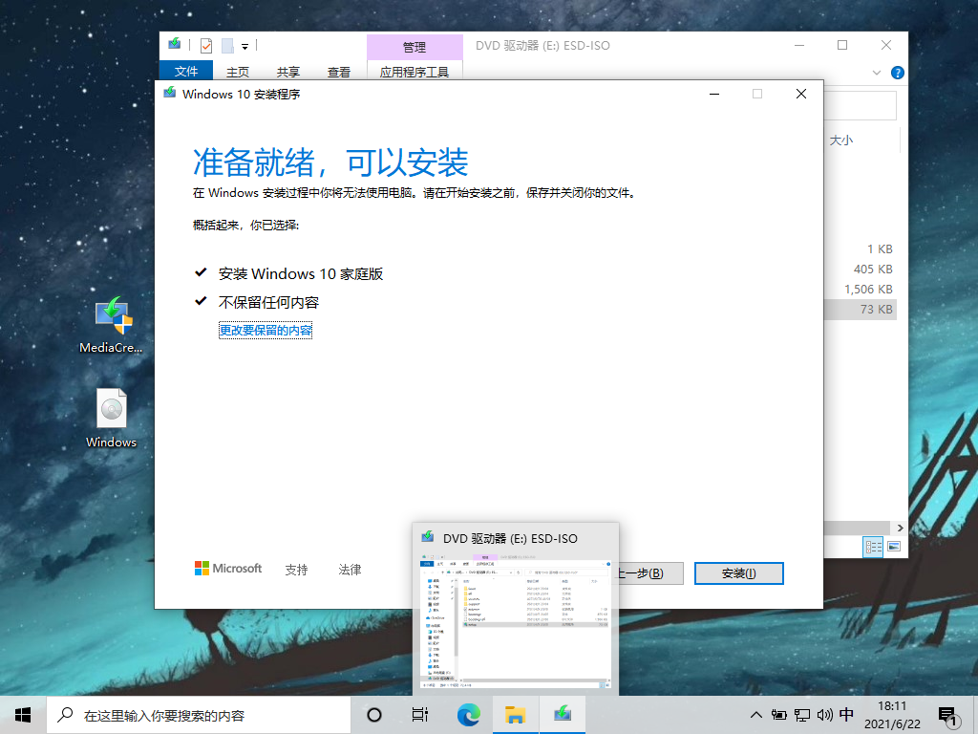This screenshot has height=734, width=978.
Task: Select the Windows ISO desktop icon
Action: point(112,419)
